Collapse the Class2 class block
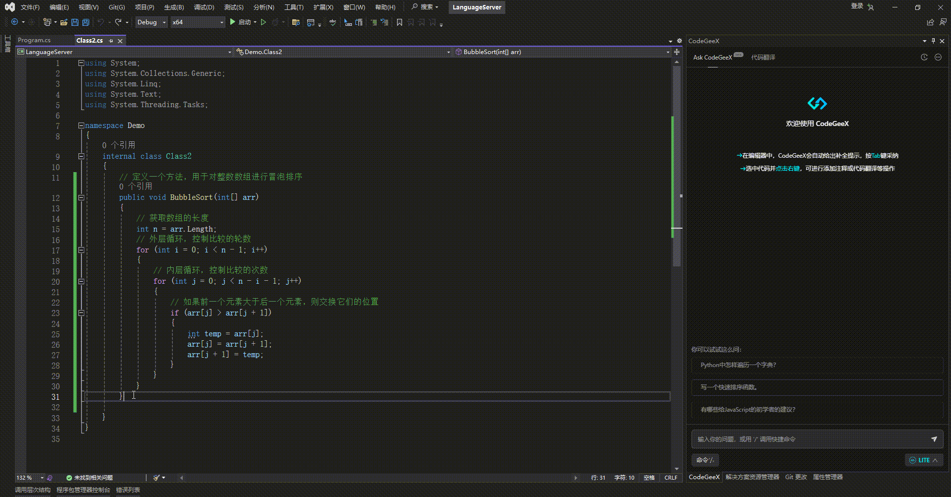This screenshot has width=951, height=497. [81, 156]
